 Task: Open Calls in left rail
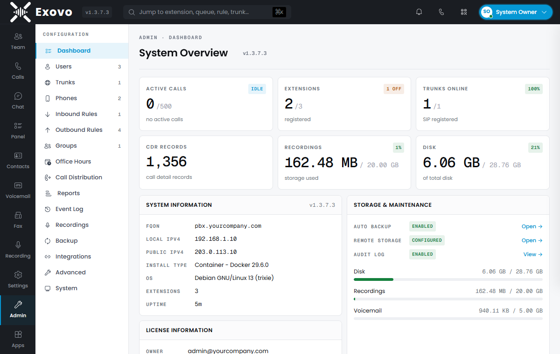tap(18, 71)
